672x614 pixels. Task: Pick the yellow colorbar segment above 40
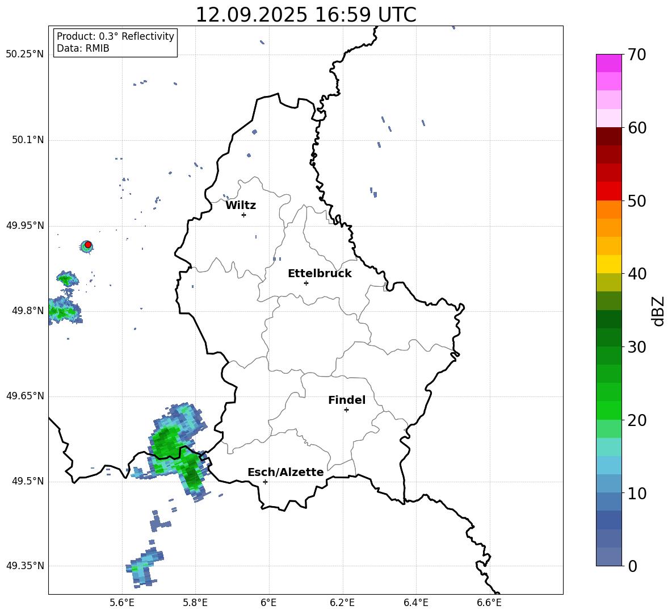(609, 264)
